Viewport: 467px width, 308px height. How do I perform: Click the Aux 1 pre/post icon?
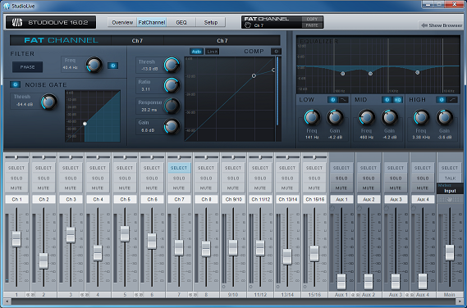click(x=332, y=208)
